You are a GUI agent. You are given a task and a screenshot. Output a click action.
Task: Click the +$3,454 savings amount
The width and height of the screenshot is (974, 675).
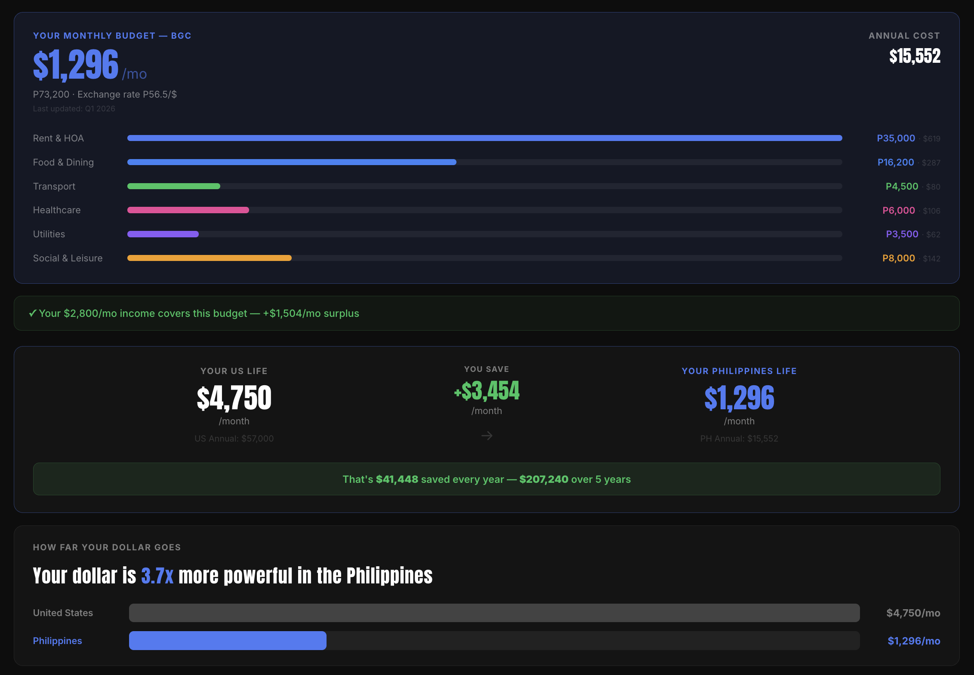point(487,391)
